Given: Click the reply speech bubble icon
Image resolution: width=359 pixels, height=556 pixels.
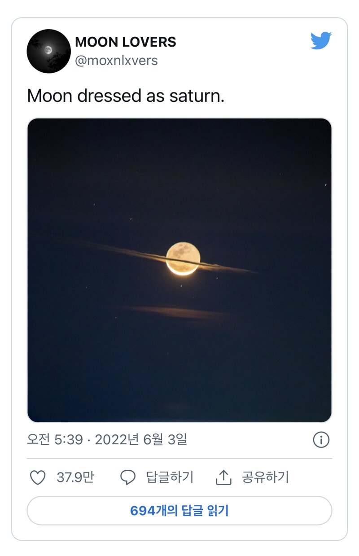Looking at the screenshot, I should (128, 477).
